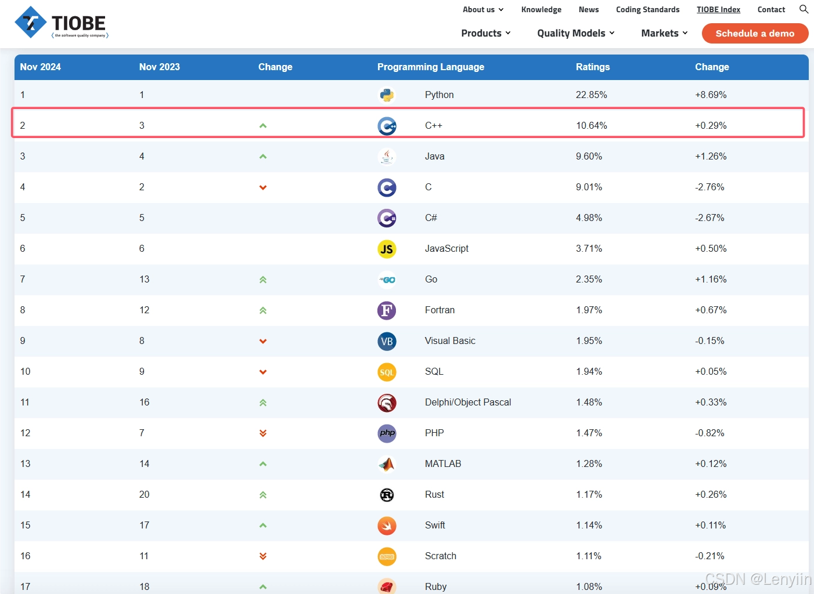This screenshot has height=594, width=814.
Task: Click the Go language icon
Action: click(x=387, y=280)
